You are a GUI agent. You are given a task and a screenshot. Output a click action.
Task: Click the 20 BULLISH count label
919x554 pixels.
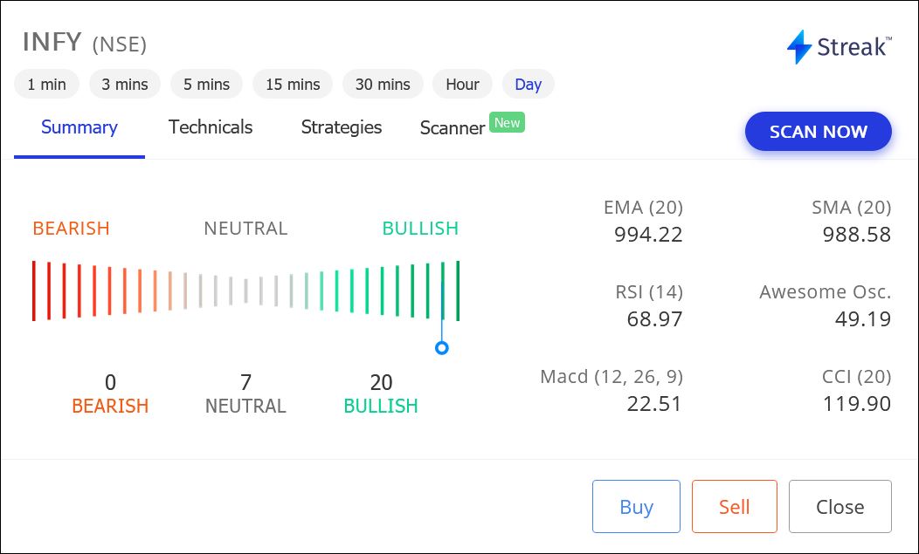click(x=381, y=394)
